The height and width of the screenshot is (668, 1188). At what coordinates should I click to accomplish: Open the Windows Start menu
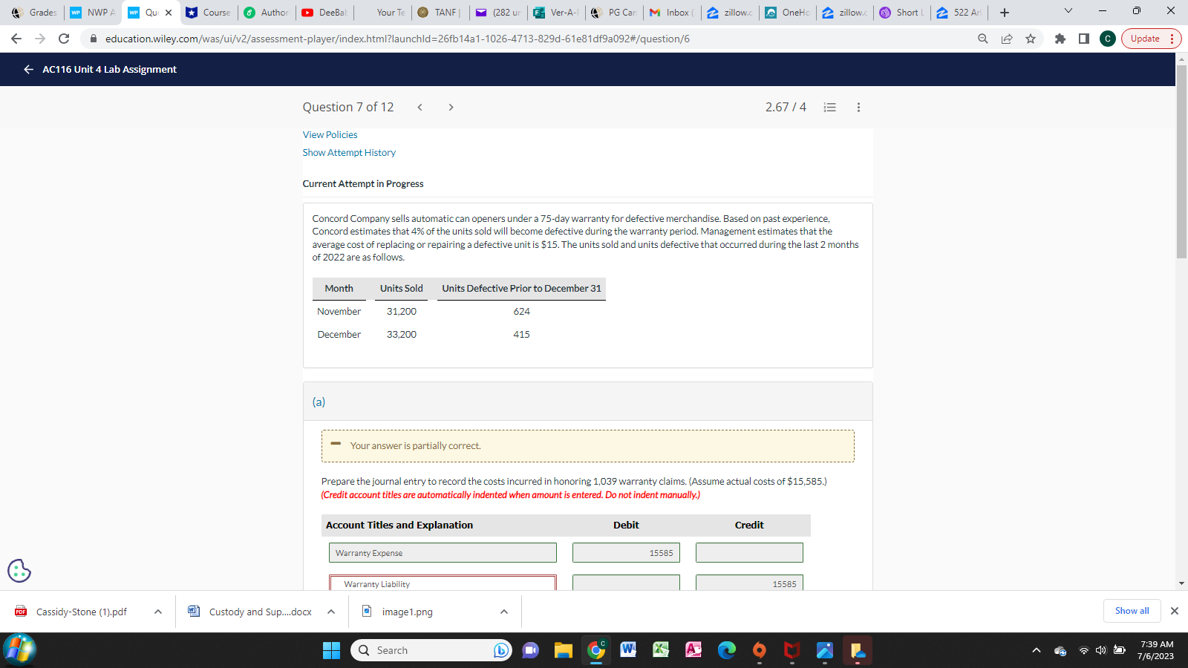click(x=331, y=650)
